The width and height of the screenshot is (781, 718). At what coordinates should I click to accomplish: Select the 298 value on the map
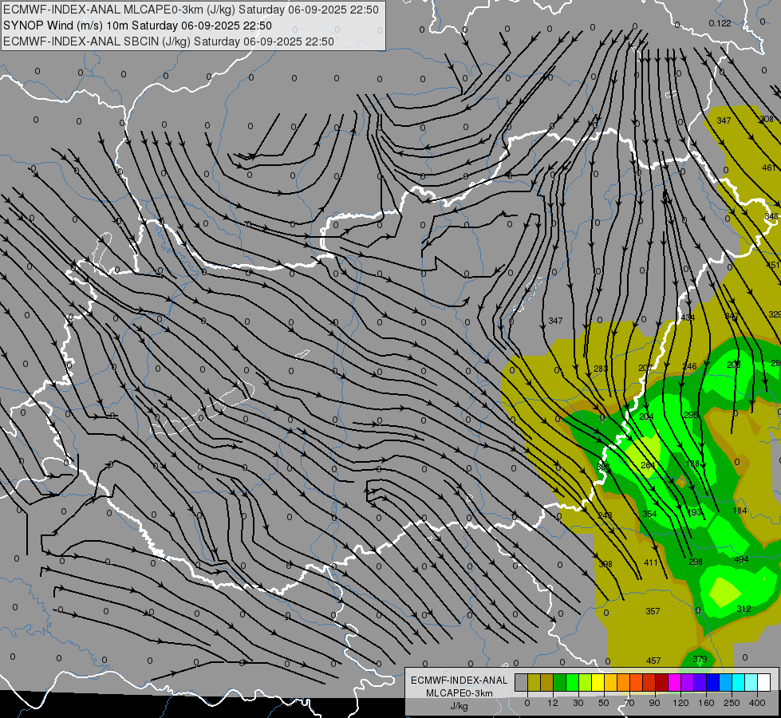(x=696, y=562)
